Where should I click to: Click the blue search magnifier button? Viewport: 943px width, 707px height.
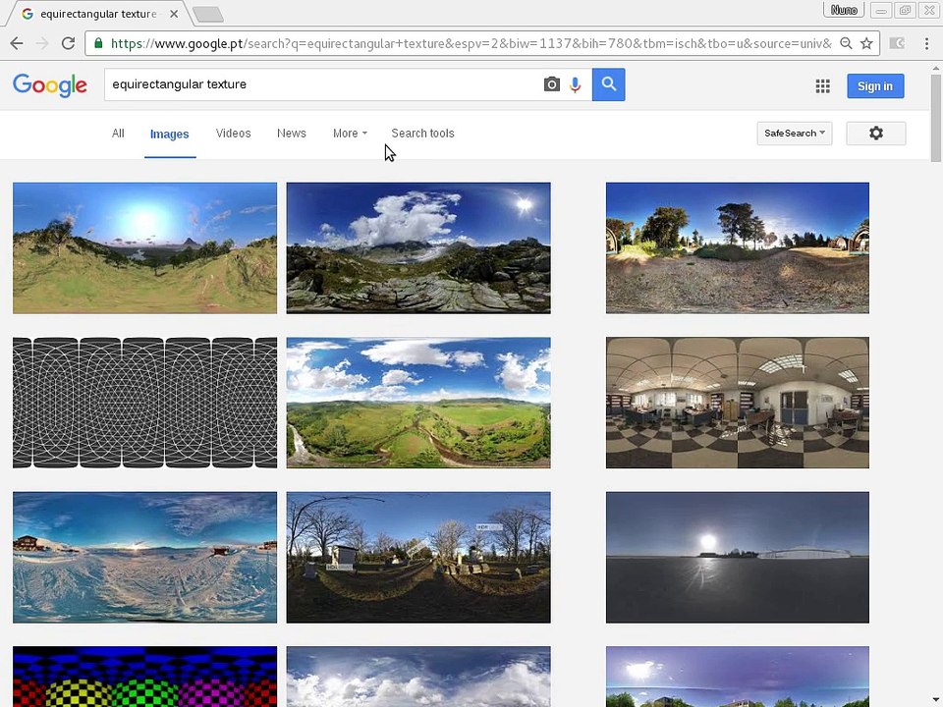[609, 84]
